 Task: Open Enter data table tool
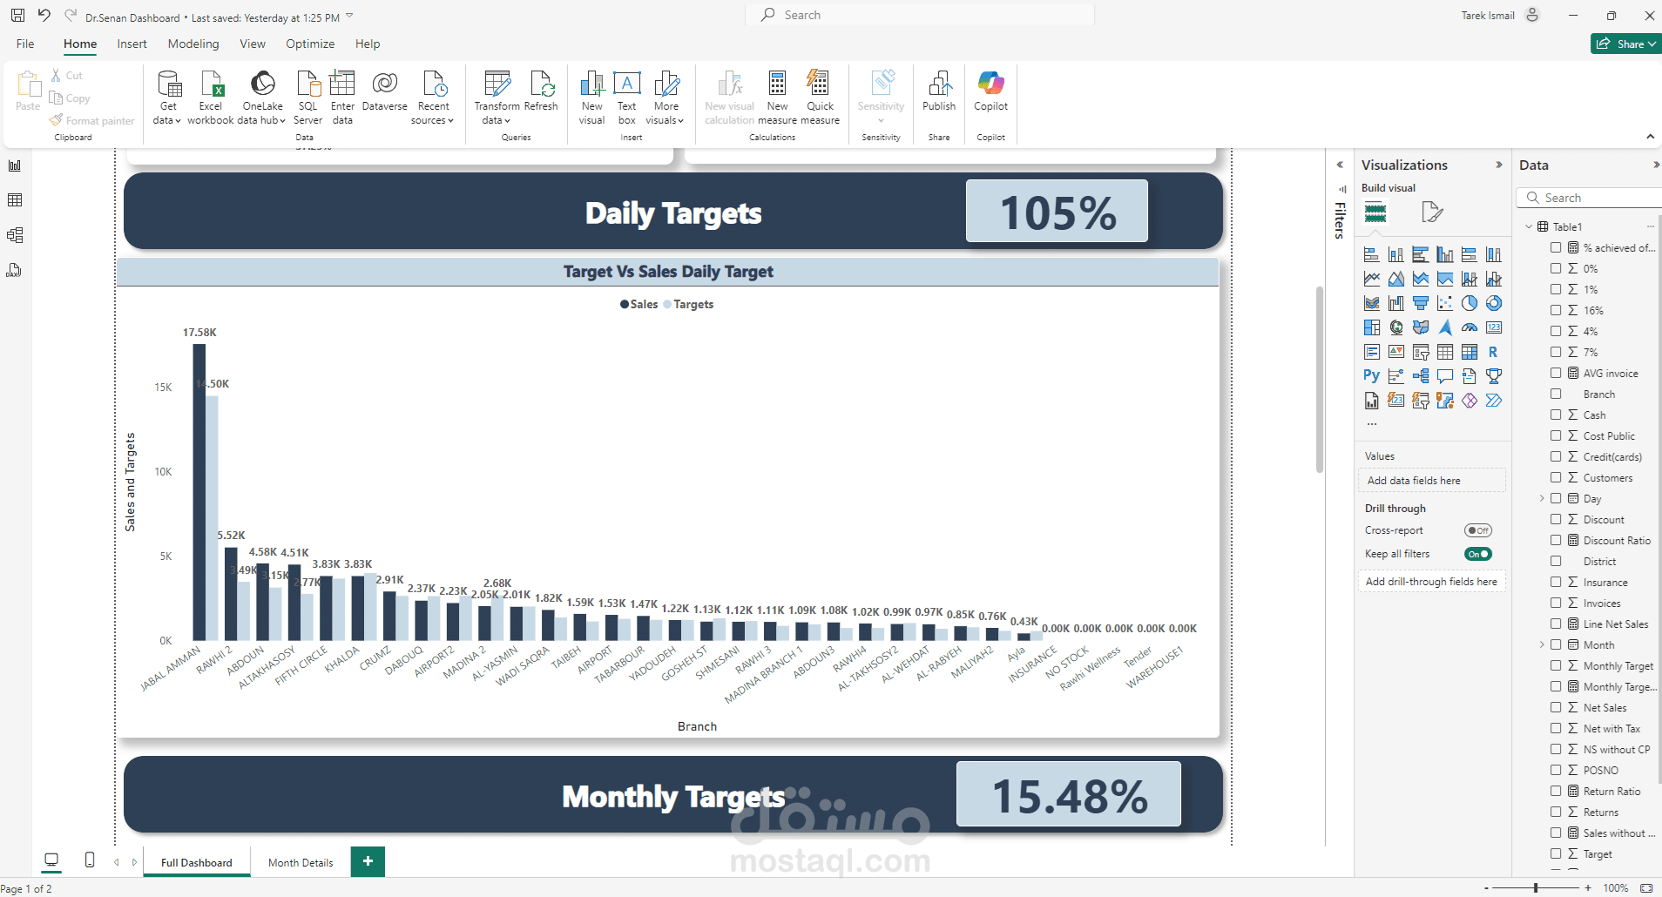342,98
